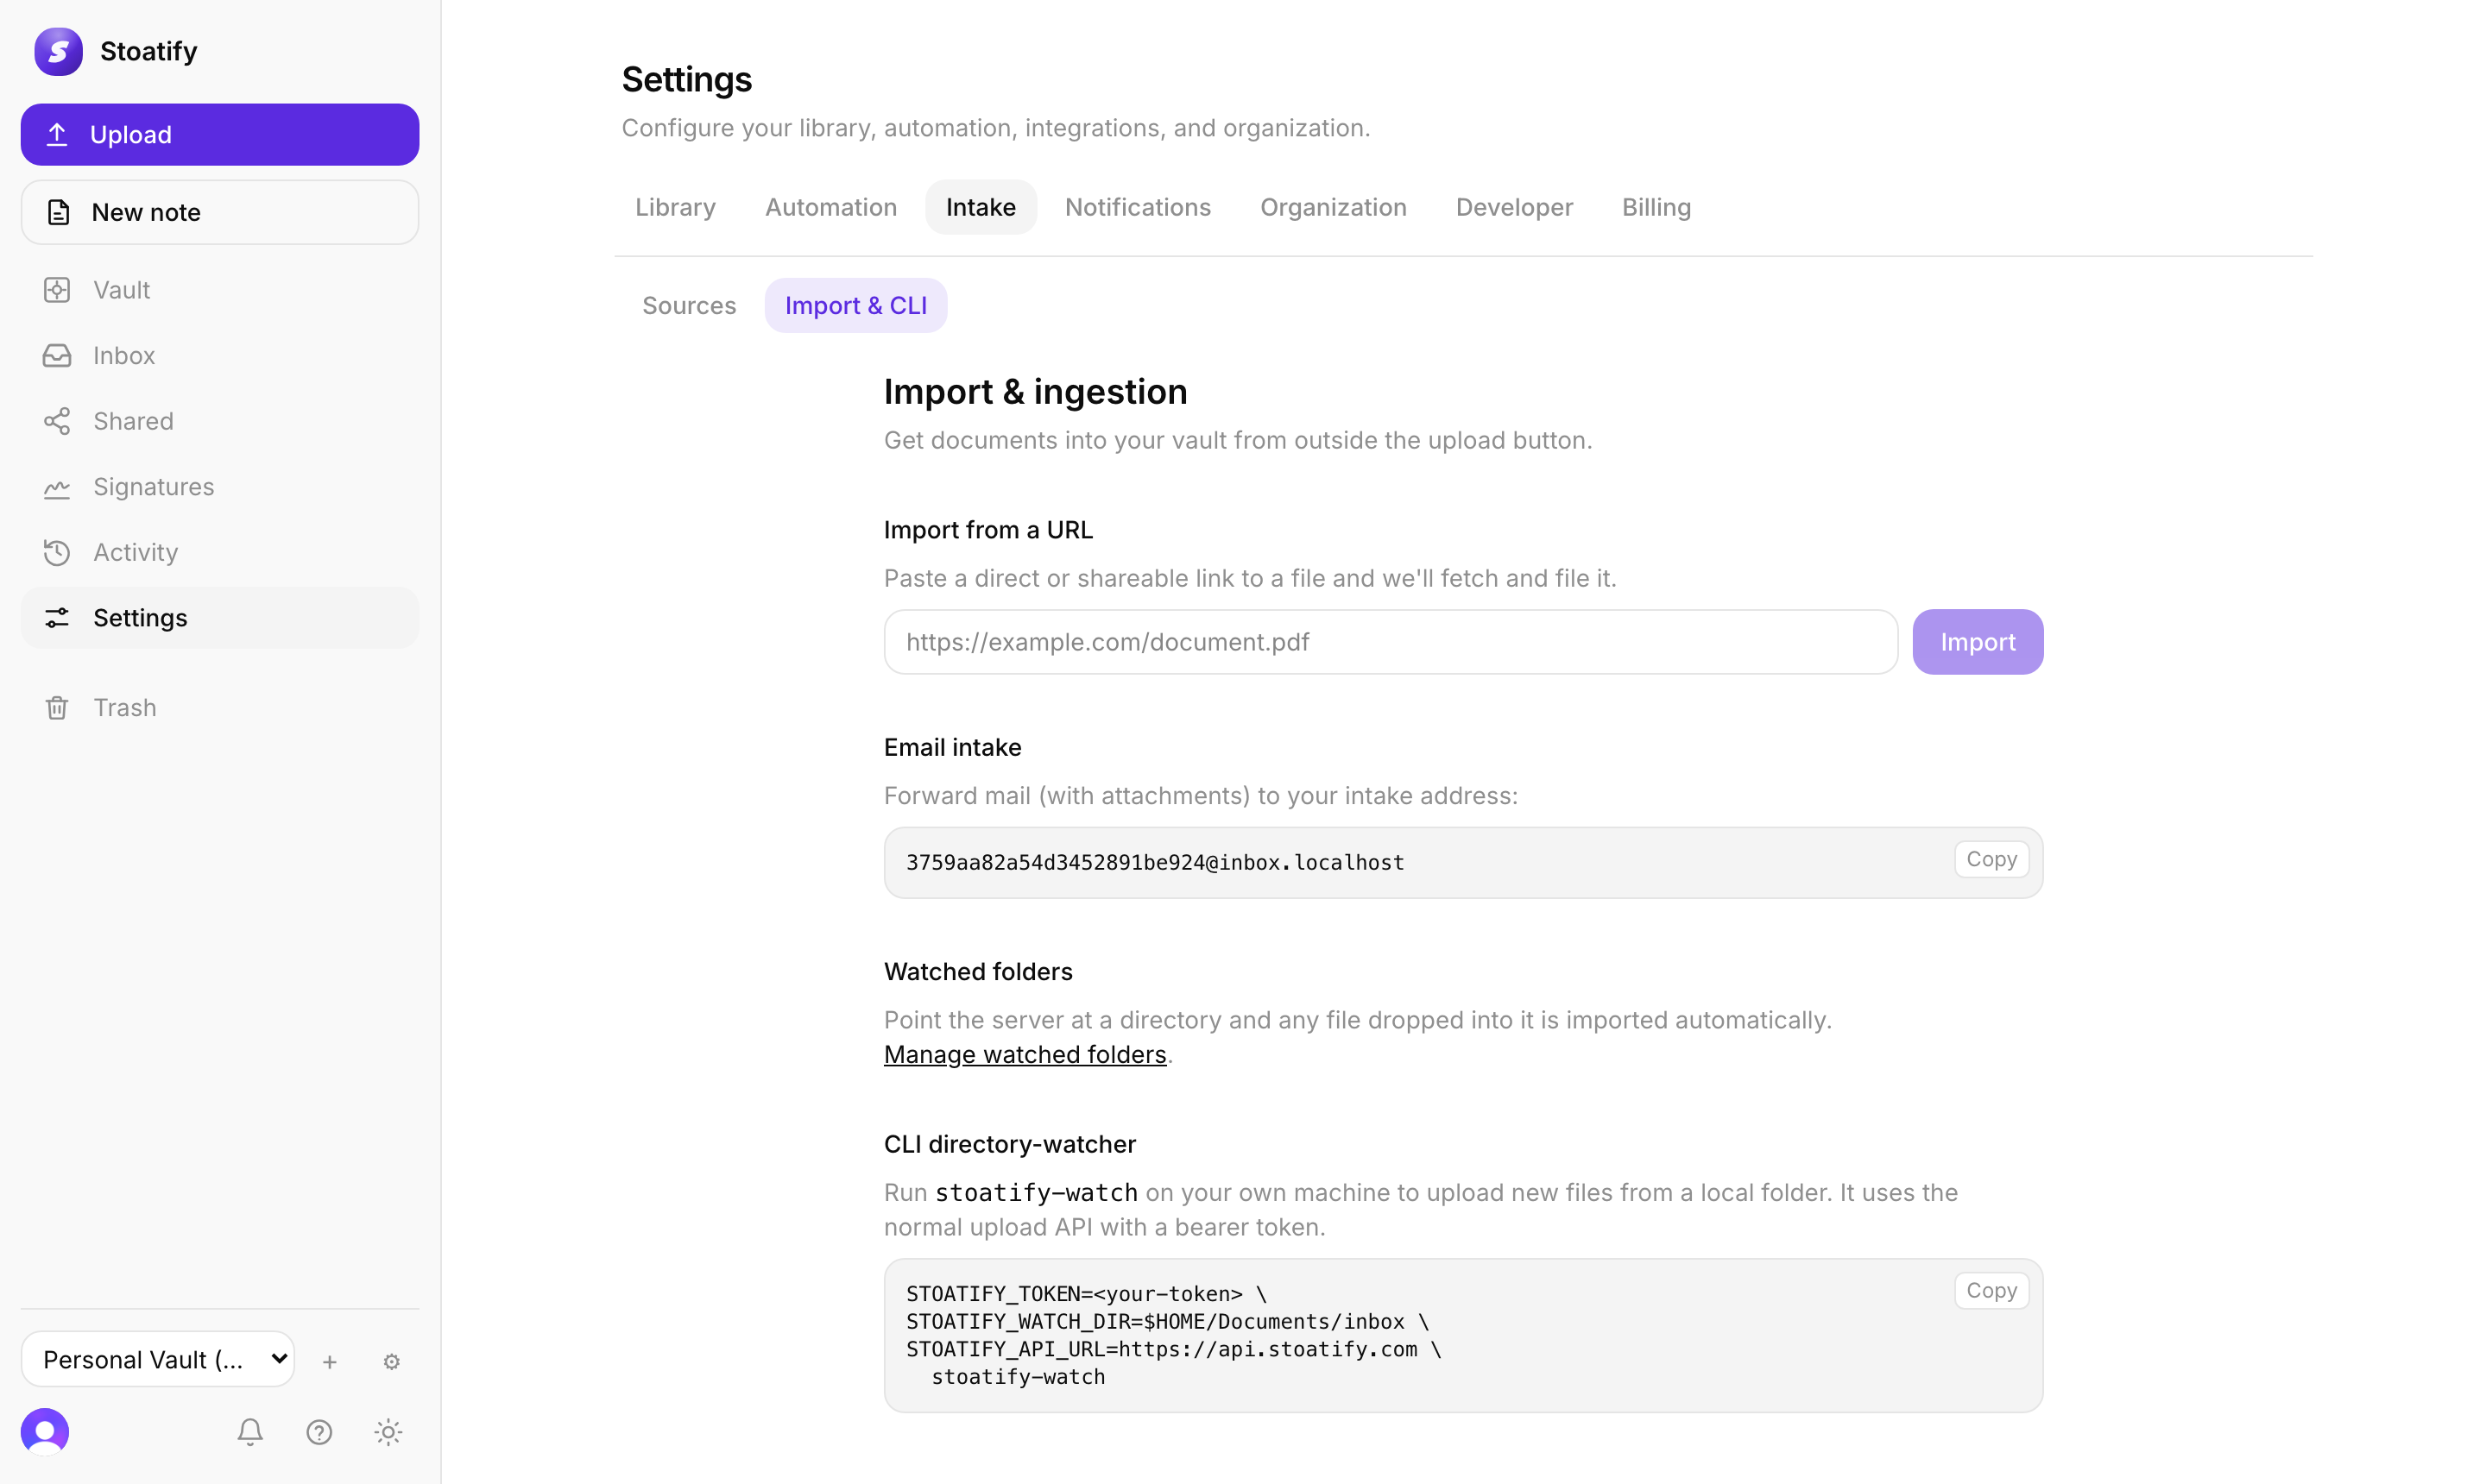Open notifications bell icon
This screenshot has width=2486, height=1484.
pyautogui.click(x=250, y=1432)
